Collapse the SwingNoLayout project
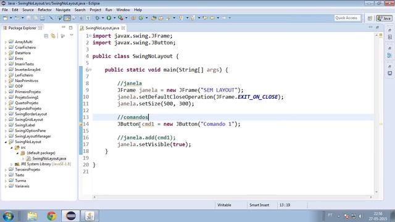This screenshot has height=222, width=395. tap(6, 142)
